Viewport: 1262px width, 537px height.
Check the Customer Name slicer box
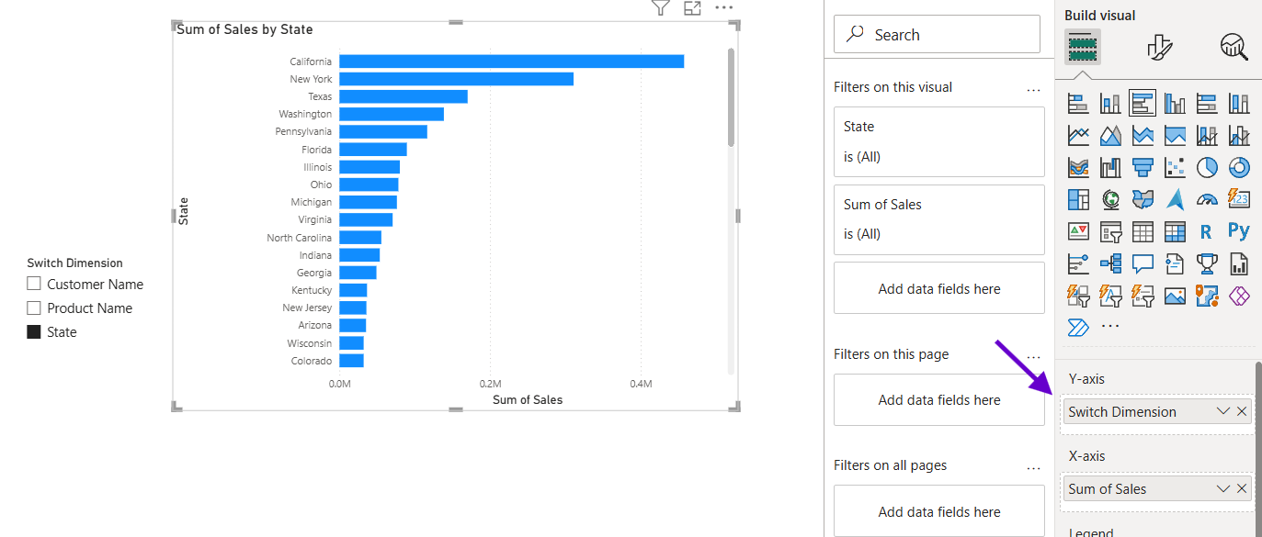pos(34,285)
